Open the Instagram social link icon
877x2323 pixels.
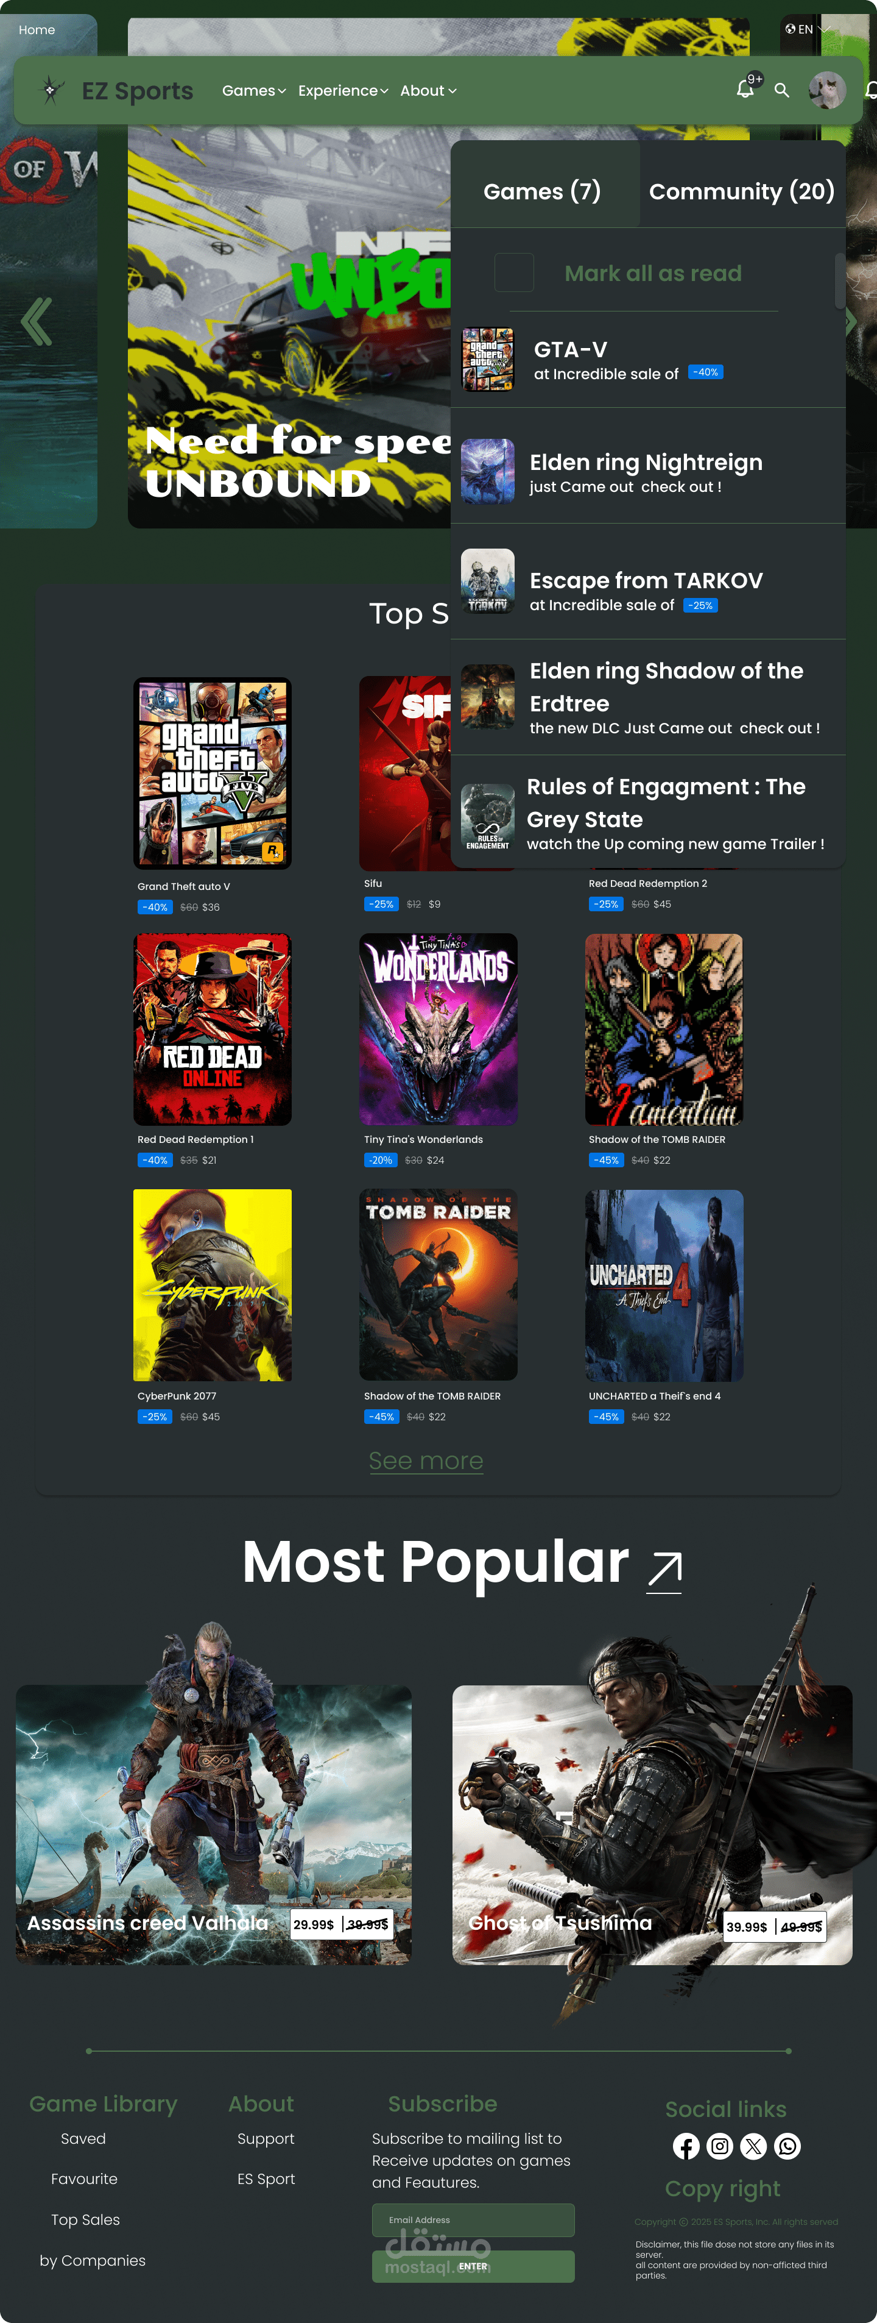(719, 2146)
